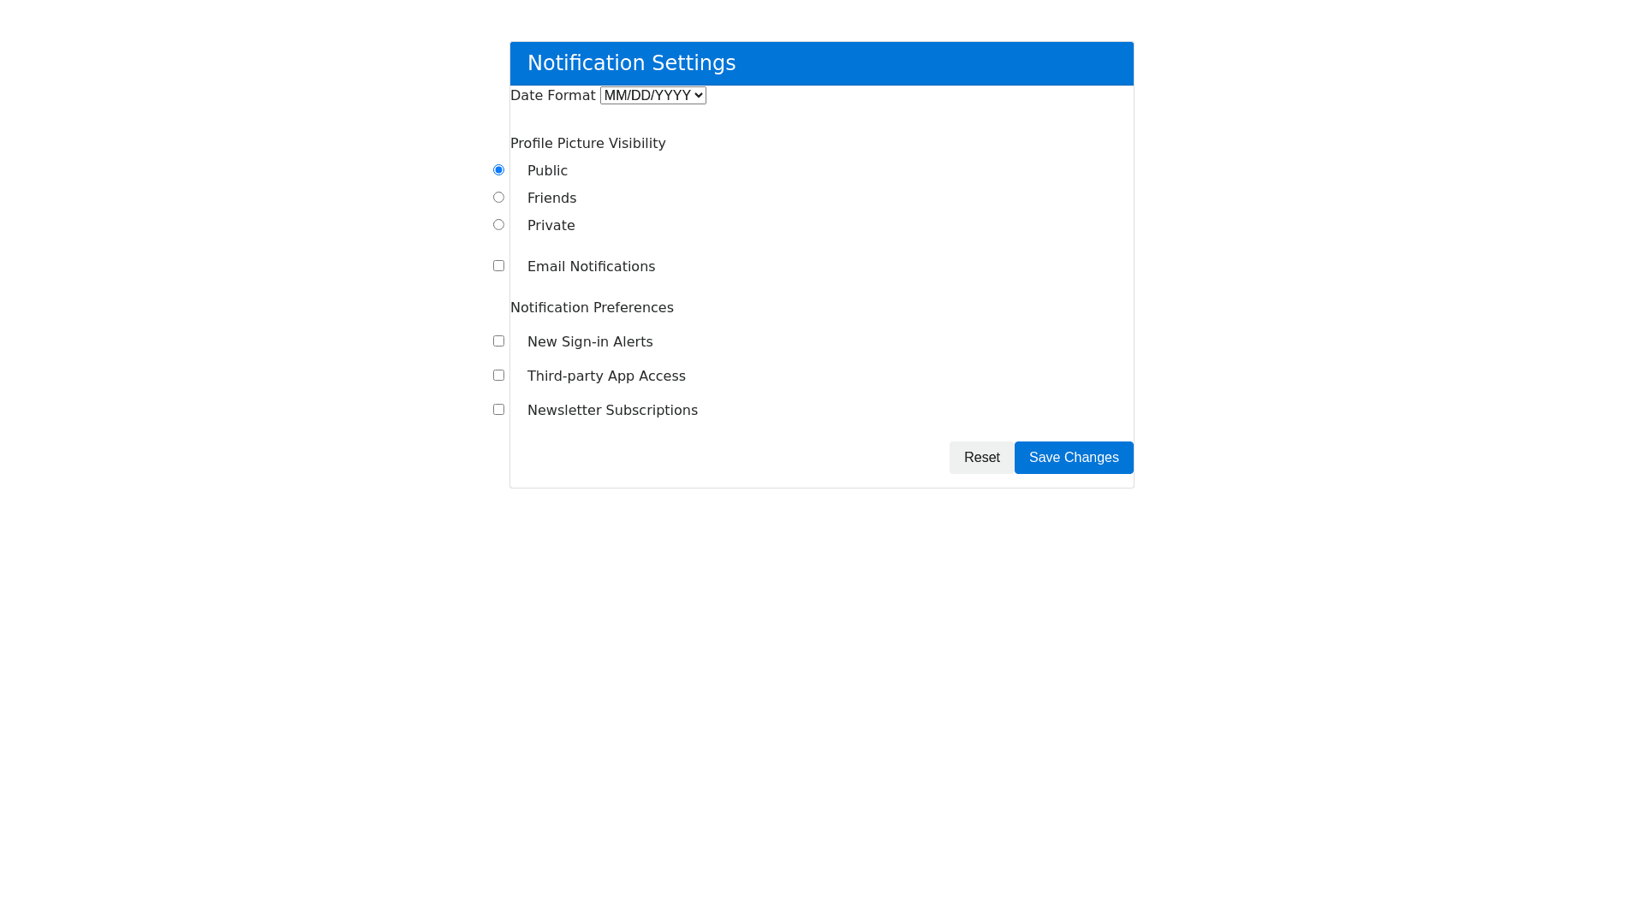Open the Date Format dropdown
Image resolution: width=1644 pixels, height=924 pixels.
click(x=652, y=96)
